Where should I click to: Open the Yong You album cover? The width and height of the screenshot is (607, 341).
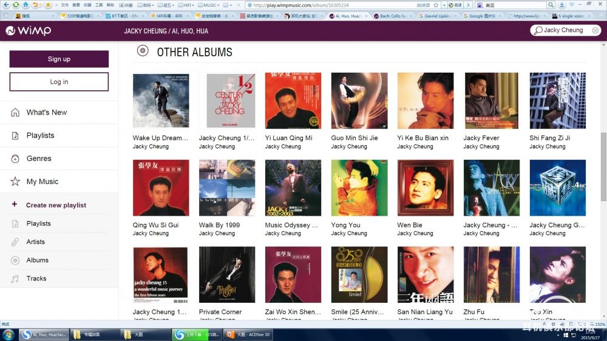point(359,188)
